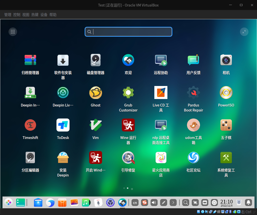Open Deepin Installer app icon
Viewport: 257px width, 215px height.
(x=30, y=92)
